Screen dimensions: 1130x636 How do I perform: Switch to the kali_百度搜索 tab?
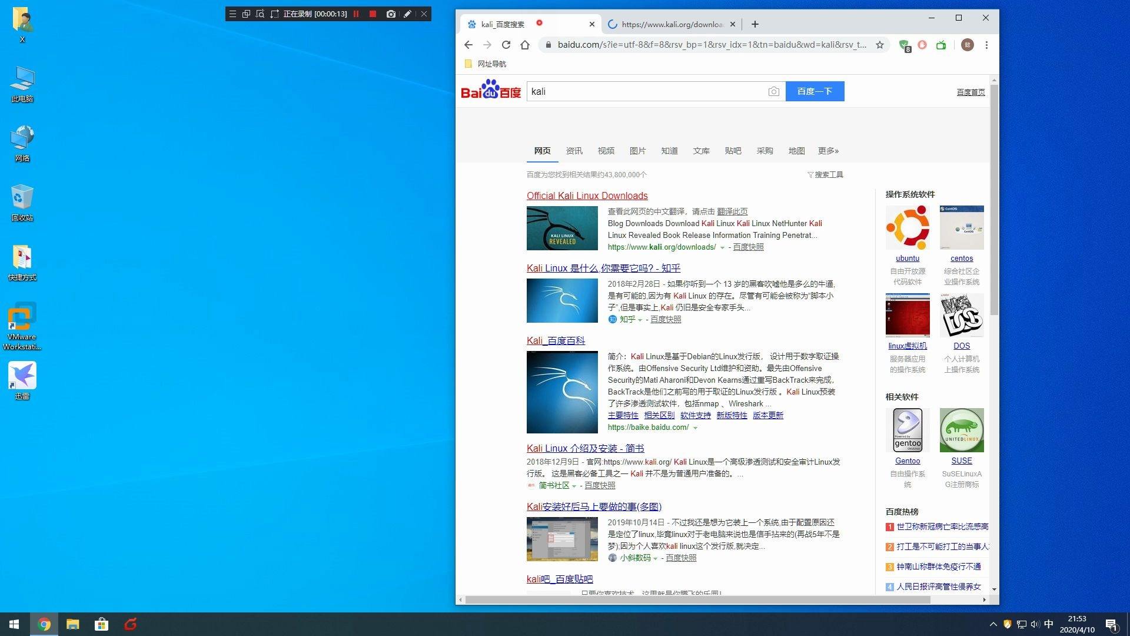pos(530,24)
